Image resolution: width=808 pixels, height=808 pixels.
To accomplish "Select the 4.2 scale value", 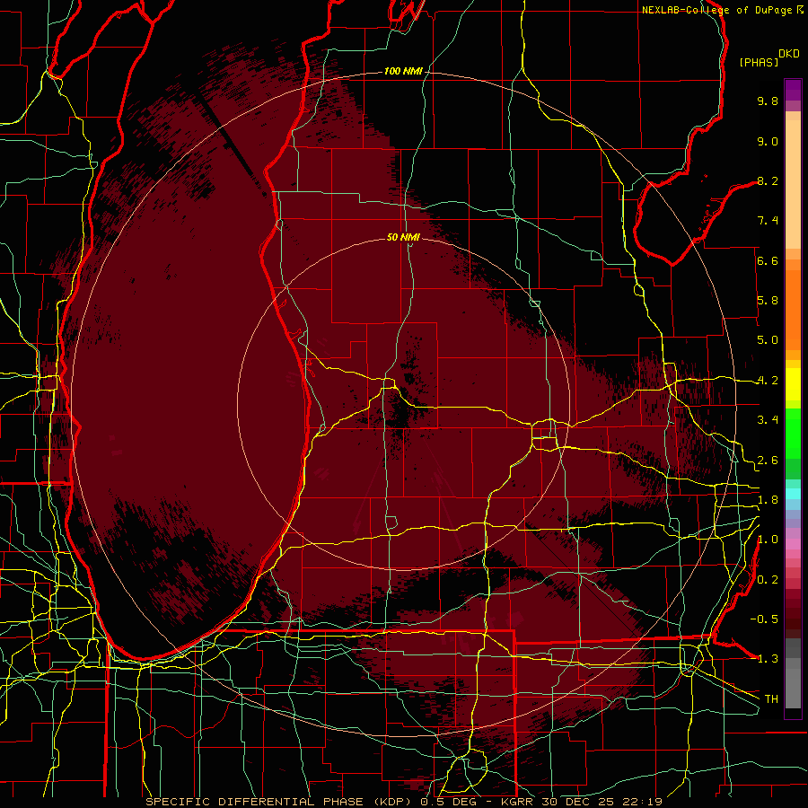I will (768, 381).
